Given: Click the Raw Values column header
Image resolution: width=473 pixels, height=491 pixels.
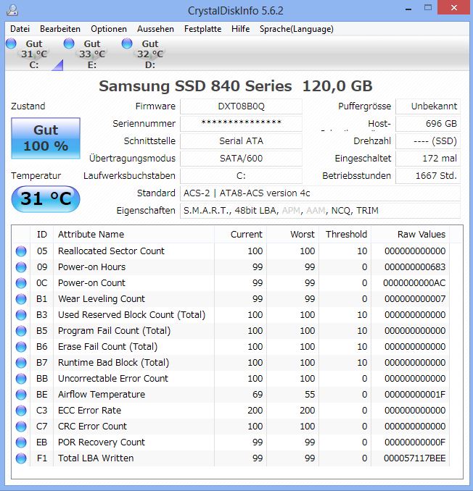Looking at the screenshot, I should (410, 234).
